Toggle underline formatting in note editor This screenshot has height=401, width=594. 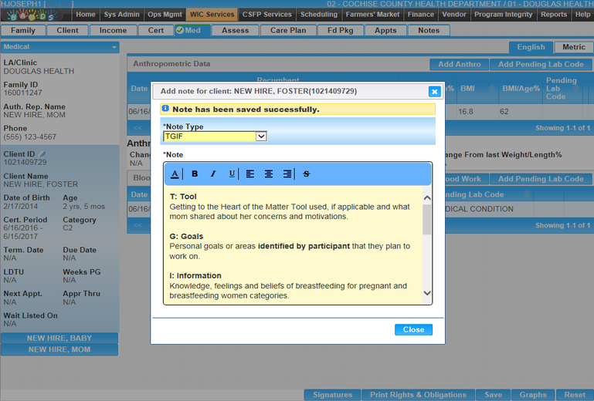[232, 174]
